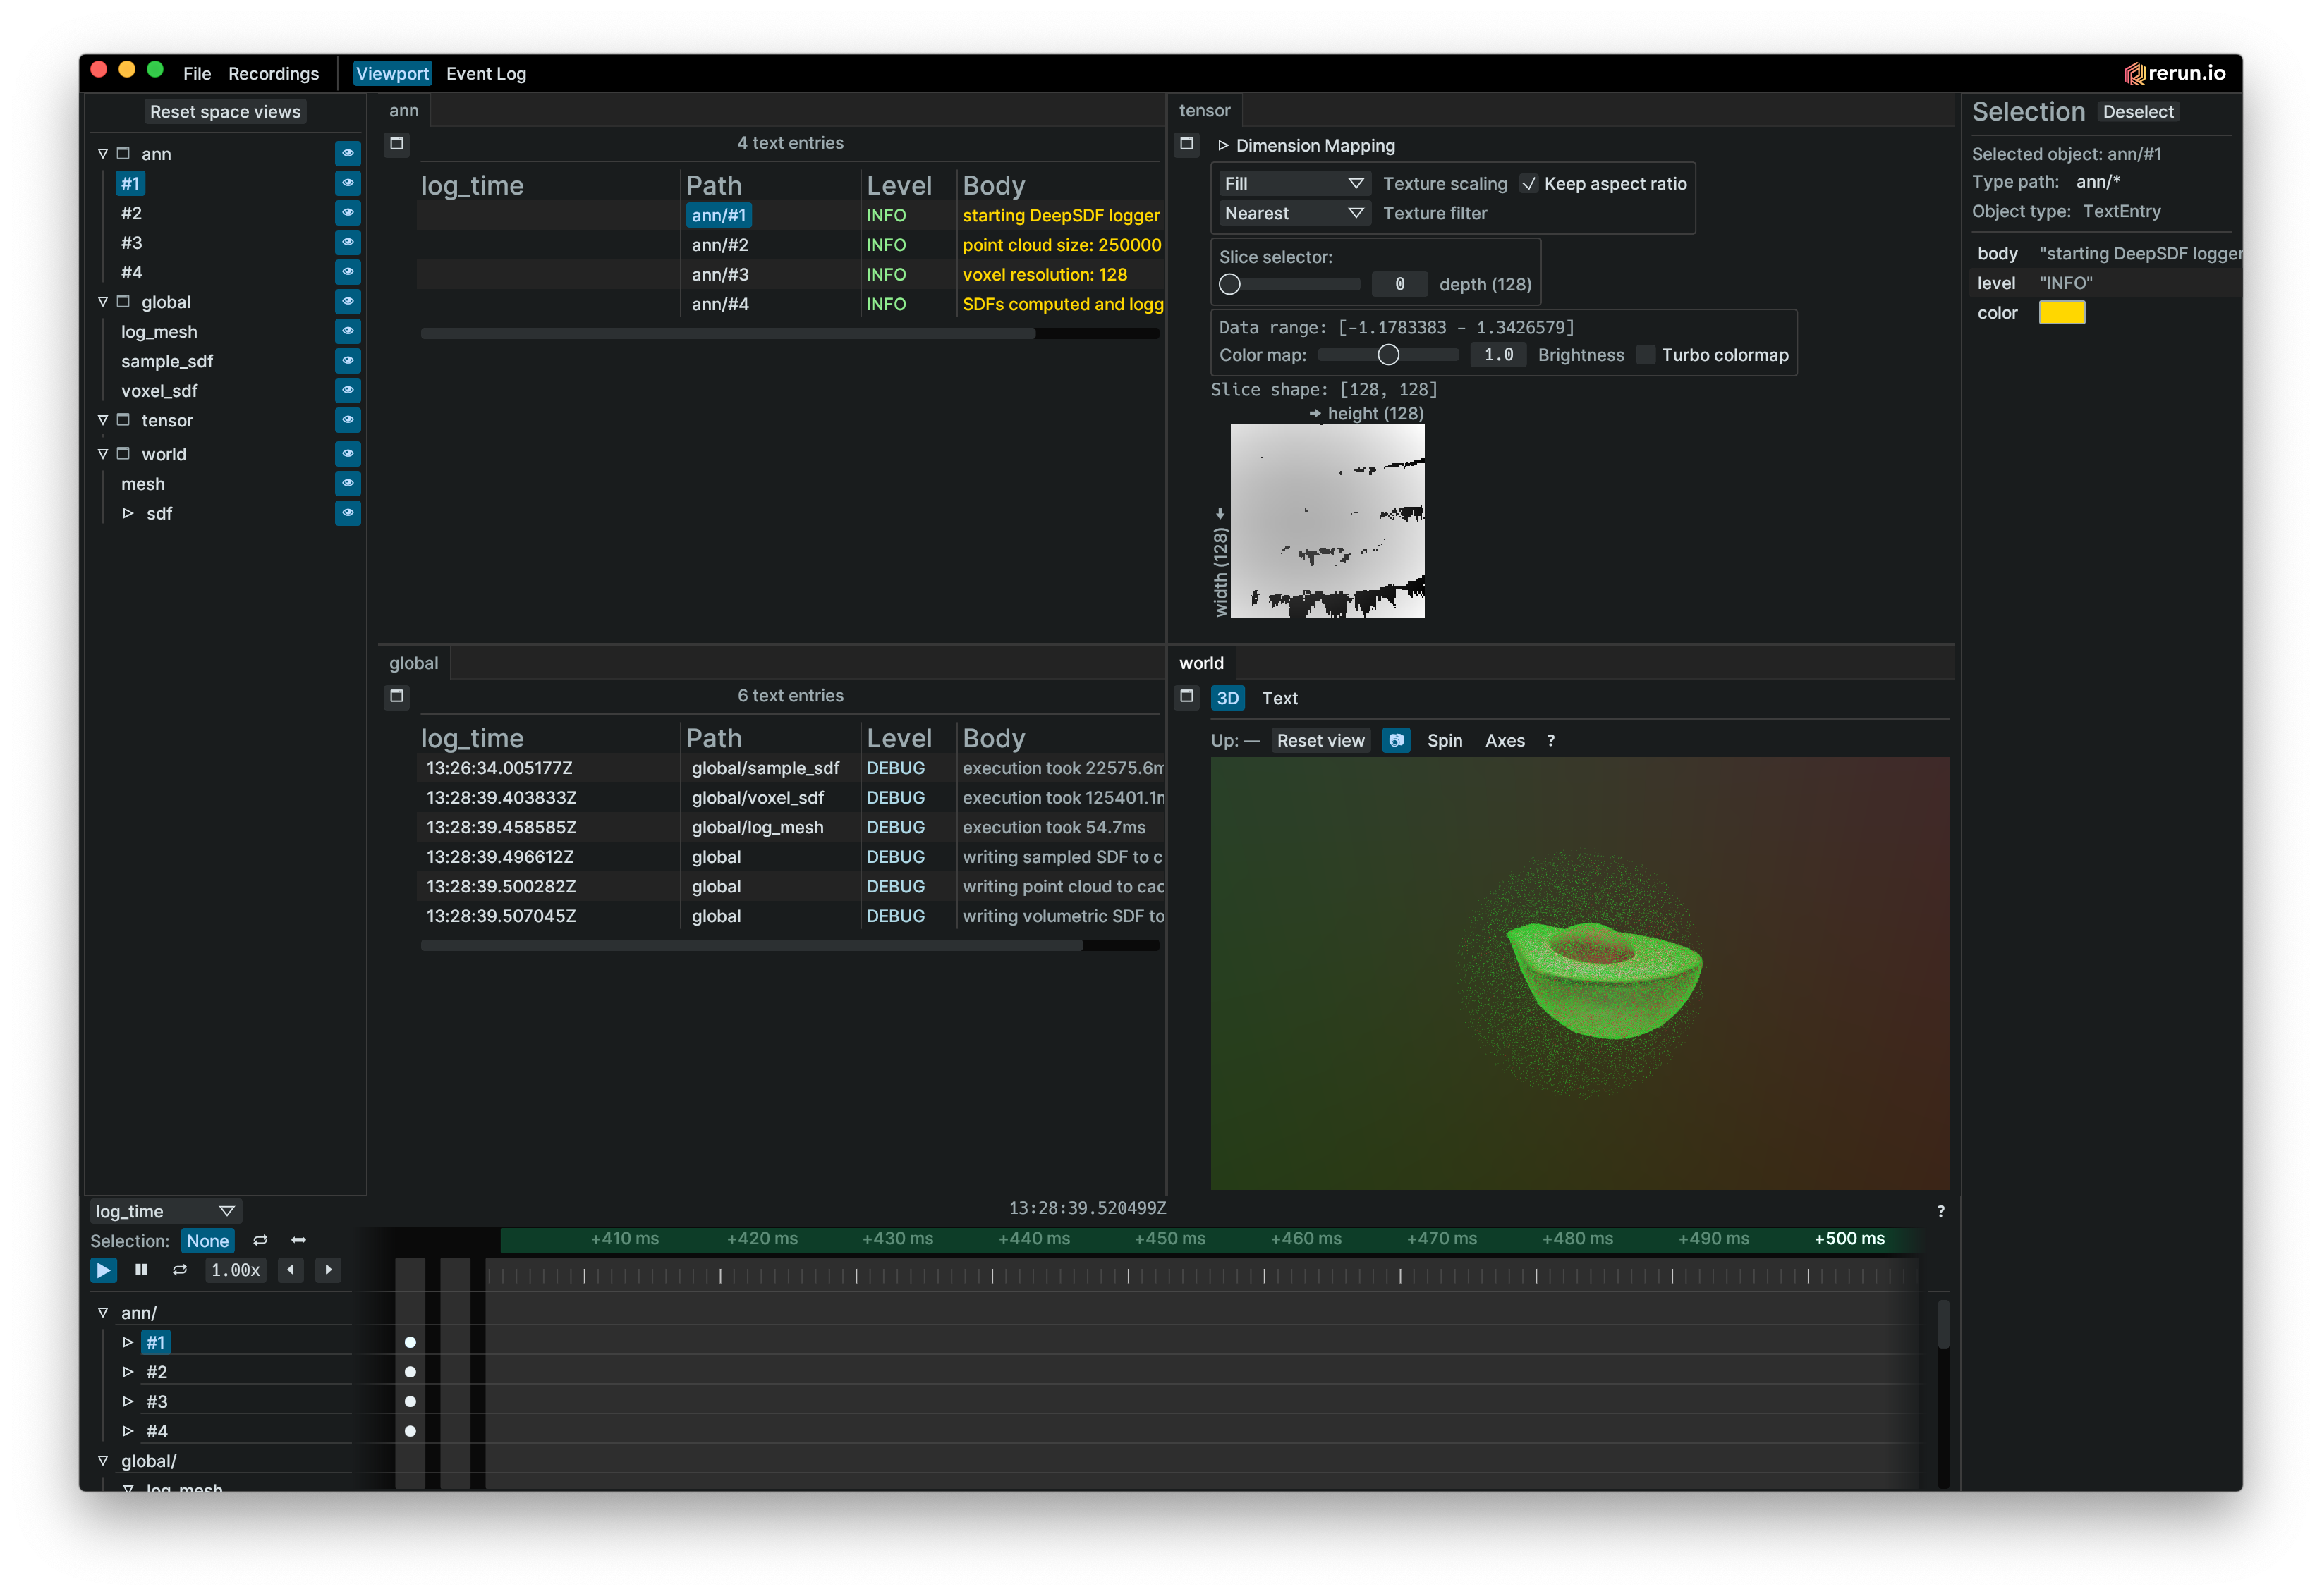Click the loop playback icon beside speed
The image size is (2322, 1596).
point(180,1270)
